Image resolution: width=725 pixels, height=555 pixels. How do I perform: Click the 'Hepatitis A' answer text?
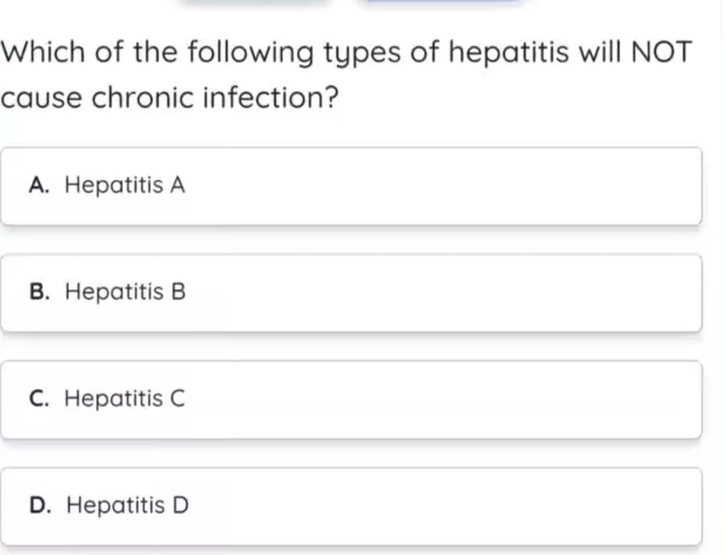point(125,186)
